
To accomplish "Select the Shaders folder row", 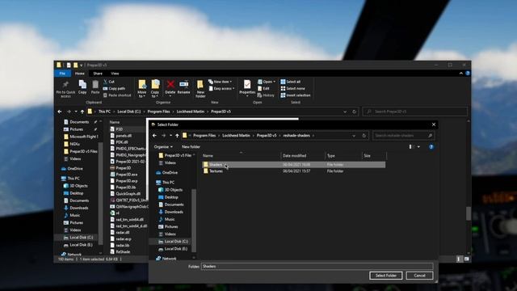I will 293,164.
